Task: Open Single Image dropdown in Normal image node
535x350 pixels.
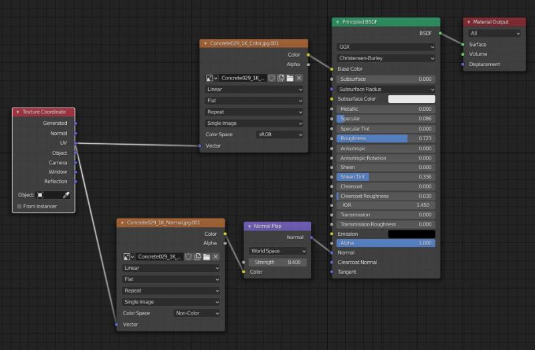Action: click(171, 302)
